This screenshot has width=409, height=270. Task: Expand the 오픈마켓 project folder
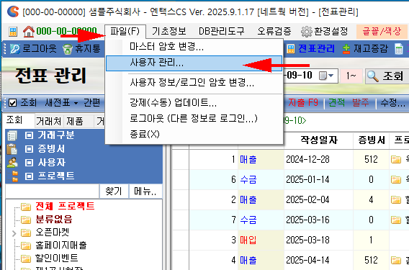[x=14, y=233]
